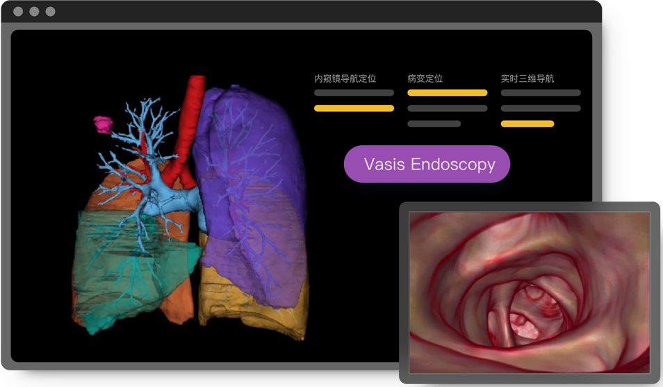
Task: Open the virtual endoscopy airway view thumbnail
Action: click(x=530, y=292)
